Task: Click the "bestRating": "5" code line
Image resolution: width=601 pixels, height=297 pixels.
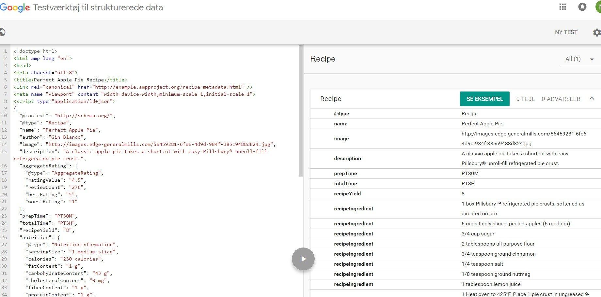Action: pos(51,194)
